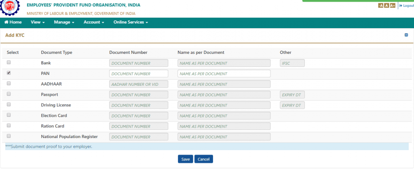The width and height of the screenshot is (414, 169).
Task: Open the Manage dropdown menu
Action: click(64, 23)
